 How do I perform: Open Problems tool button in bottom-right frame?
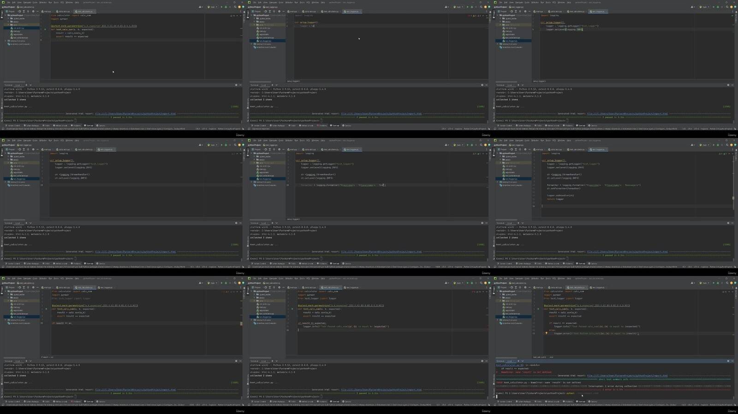pos(568,402)
